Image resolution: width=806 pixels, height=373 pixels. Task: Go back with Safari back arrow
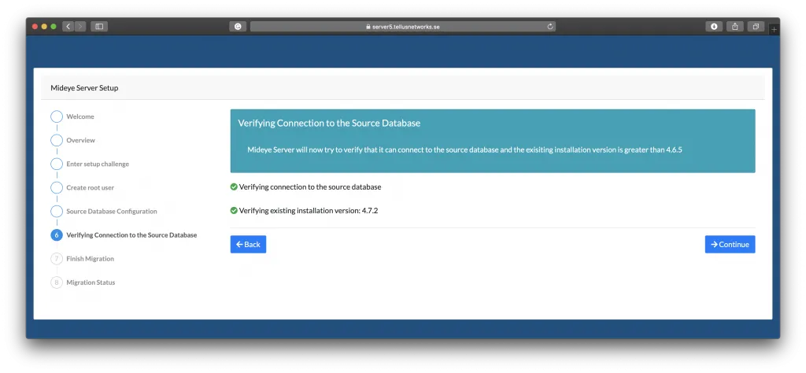[68, 26]
